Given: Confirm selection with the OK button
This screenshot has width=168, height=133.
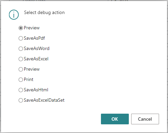Looking at the screenshot, I should point(115,119).
